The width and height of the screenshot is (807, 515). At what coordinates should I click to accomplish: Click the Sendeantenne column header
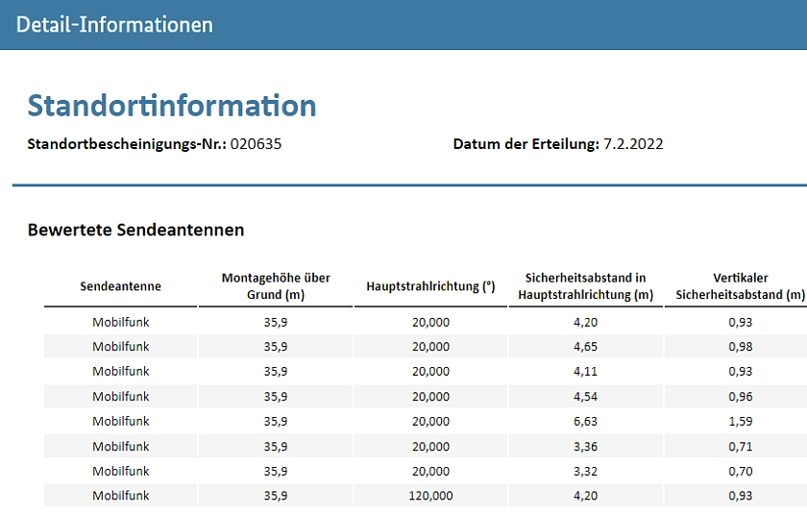point(120,286)
